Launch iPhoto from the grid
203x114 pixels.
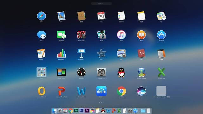click(x=101, y=35)
